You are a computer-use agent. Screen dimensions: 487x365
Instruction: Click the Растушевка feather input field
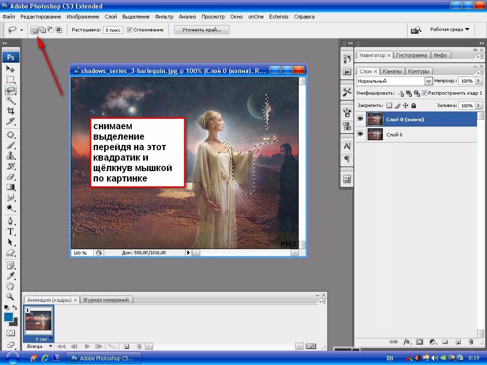pos(113,30)
